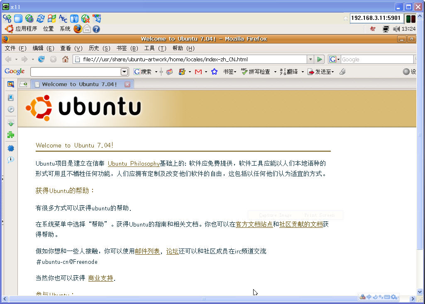This screenshot has height=304, width=425.
Task: Click the page info speech bubble sidebar icon
Action: 11,159
